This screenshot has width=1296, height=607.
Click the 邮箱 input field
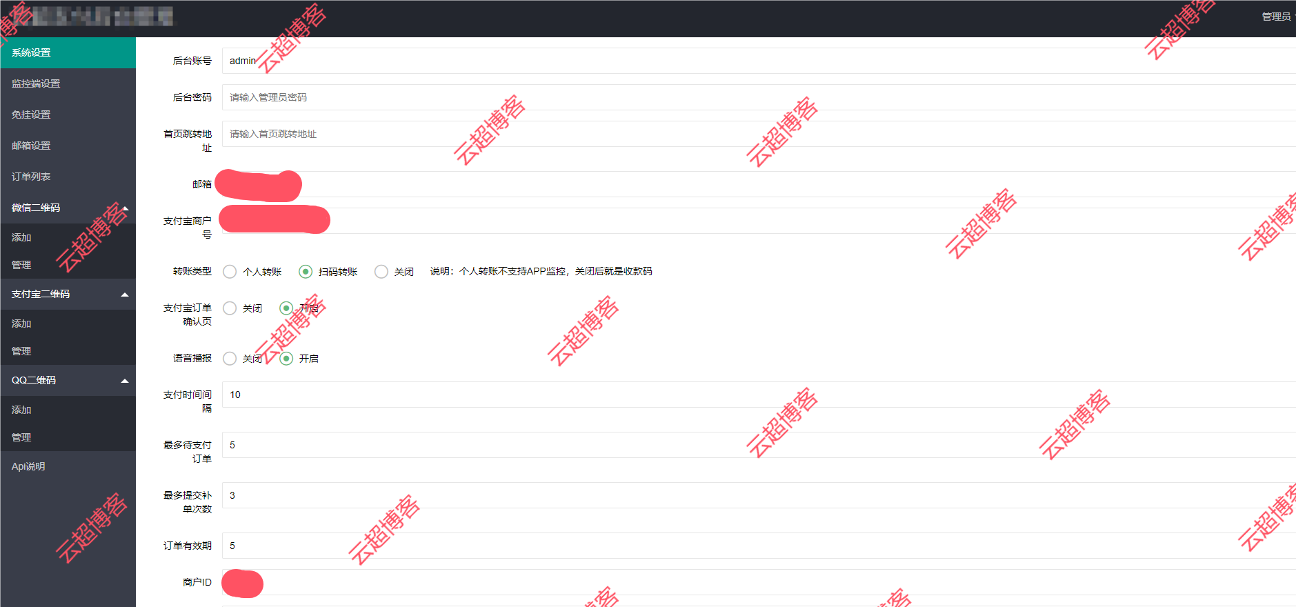[759, 184]
